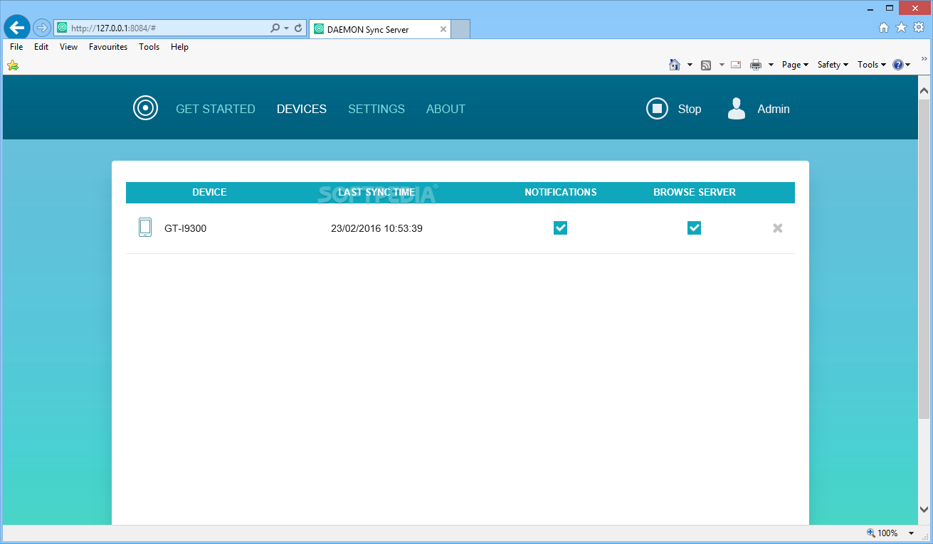This screenshot has height=544, width=933.
Task: Open the DEVICES page
Action: [302, 109]
